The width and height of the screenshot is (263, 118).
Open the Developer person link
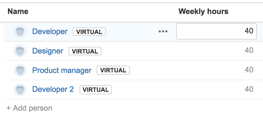coord(50,31)
